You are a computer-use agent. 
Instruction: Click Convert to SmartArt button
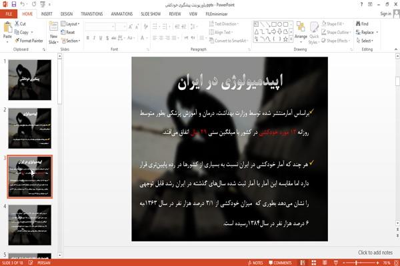229,41
